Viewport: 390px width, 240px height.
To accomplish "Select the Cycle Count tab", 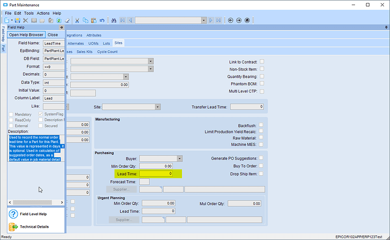I will (x=107, y=52).
